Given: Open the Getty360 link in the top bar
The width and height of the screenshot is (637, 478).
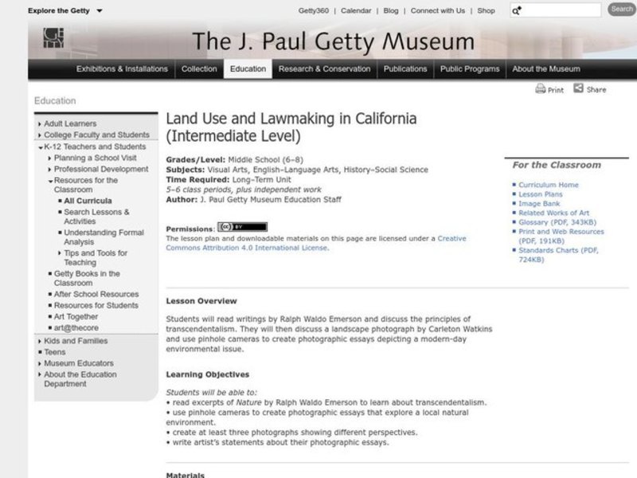Looking at the screenshot, I should pos(314,10).
